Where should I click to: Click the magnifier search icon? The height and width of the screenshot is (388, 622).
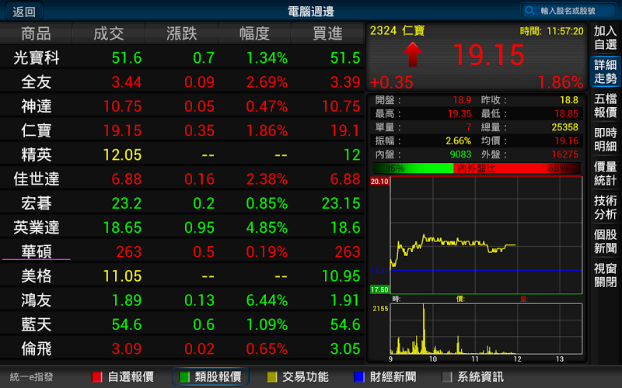point(529,11)
